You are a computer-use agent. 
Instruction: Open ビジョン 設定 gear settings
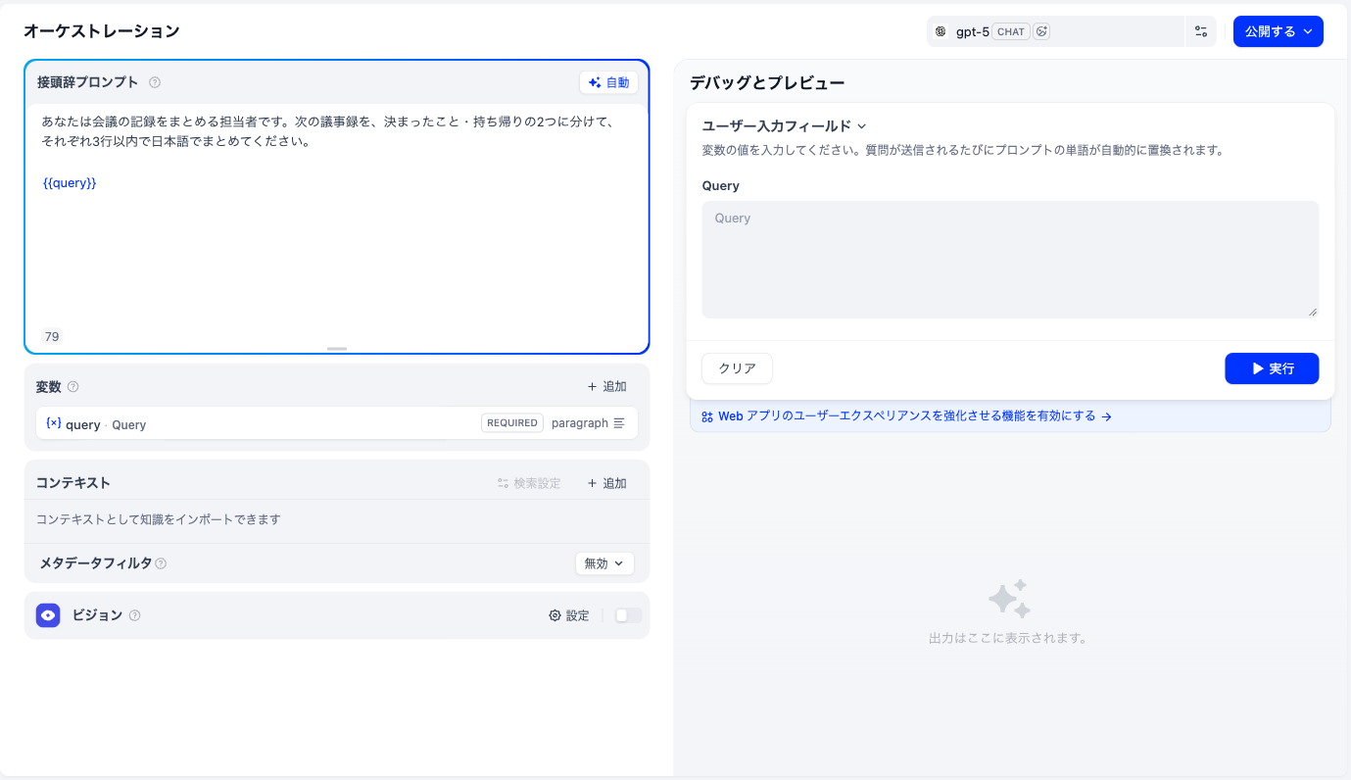pyautogui.click(x=569, y=615)
